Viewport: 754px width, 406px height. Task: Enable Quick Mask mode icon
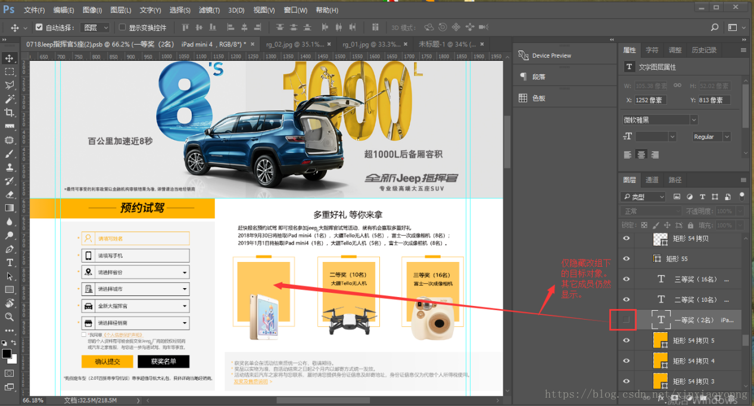pyautogui.click(x=9, y=373)
